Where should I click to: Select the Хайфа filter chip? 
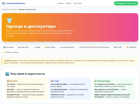(x=37, y=47)
